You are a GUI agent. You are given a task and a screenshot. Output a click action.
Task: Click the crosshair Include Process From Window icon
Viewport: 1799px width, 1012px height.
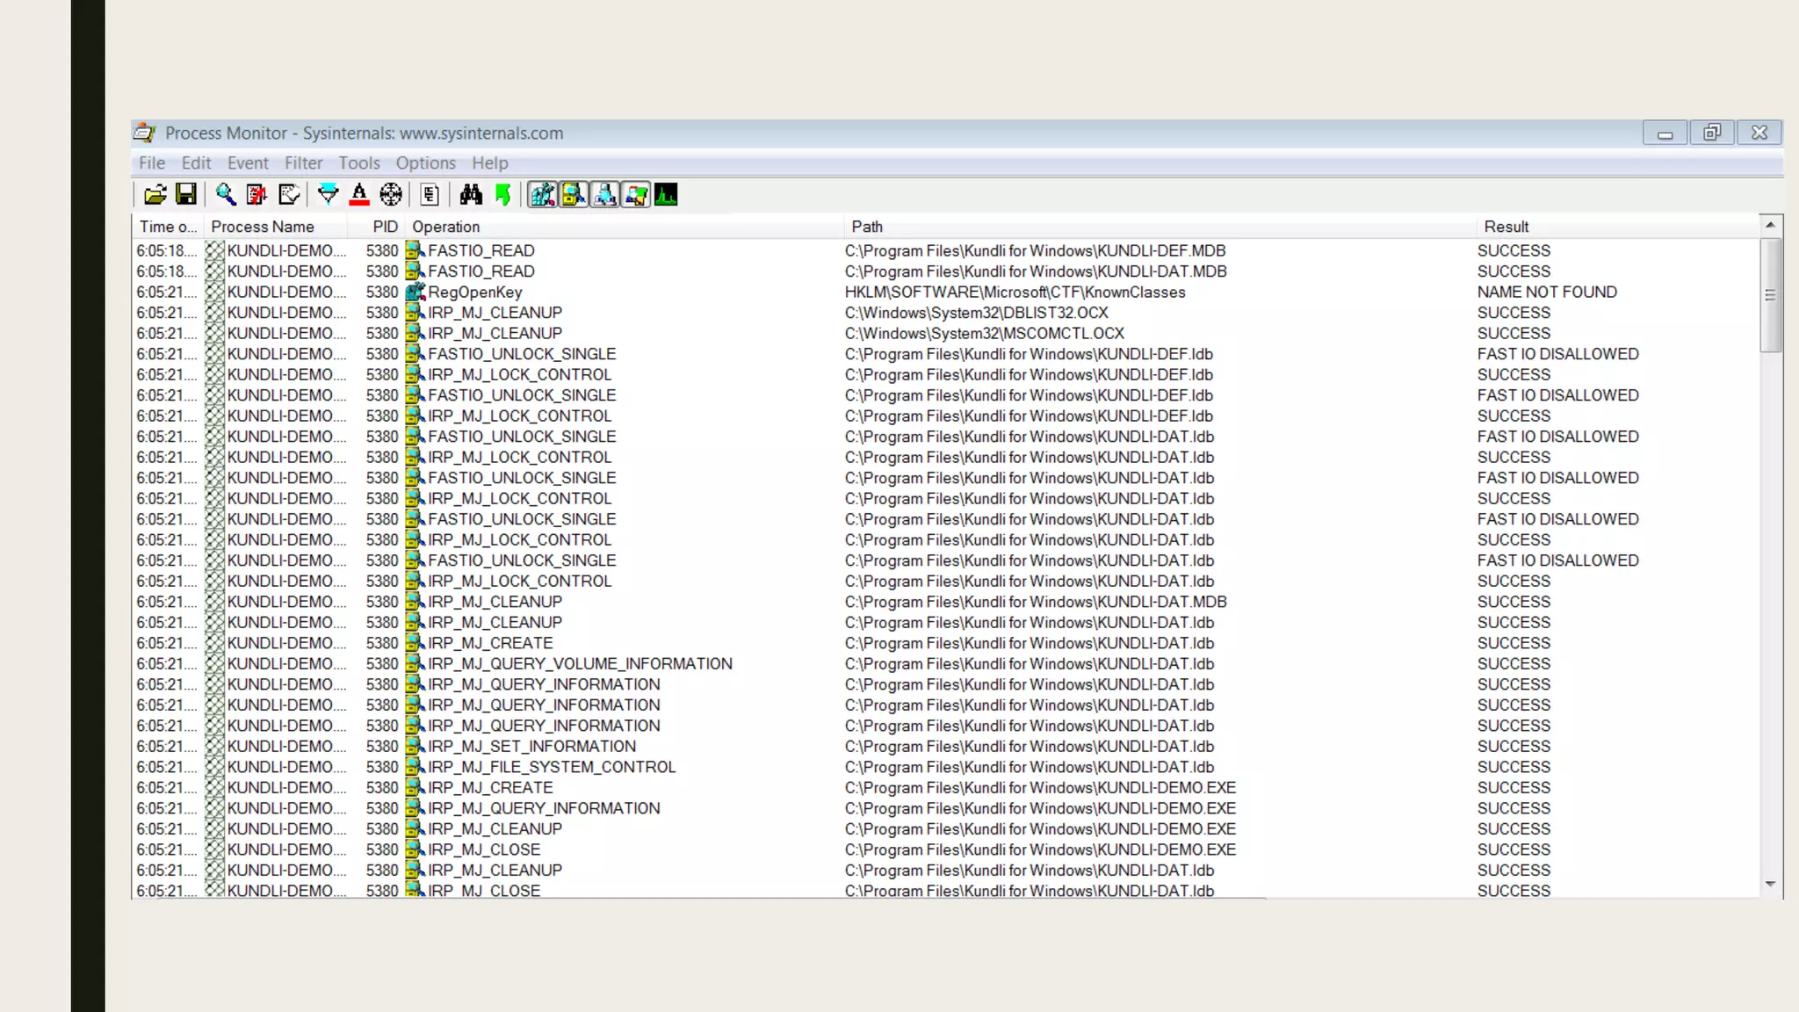coord(391,195)
